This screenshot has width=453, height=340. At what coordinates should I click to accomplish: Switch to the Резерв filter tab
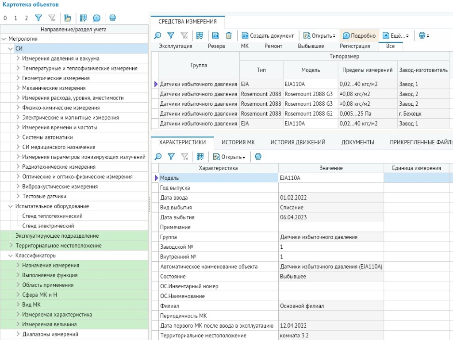click(x=216, y=46)
